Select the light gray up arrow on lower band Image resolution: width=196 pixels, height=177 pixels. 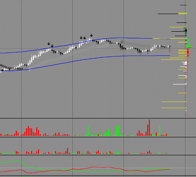point(30,69)
